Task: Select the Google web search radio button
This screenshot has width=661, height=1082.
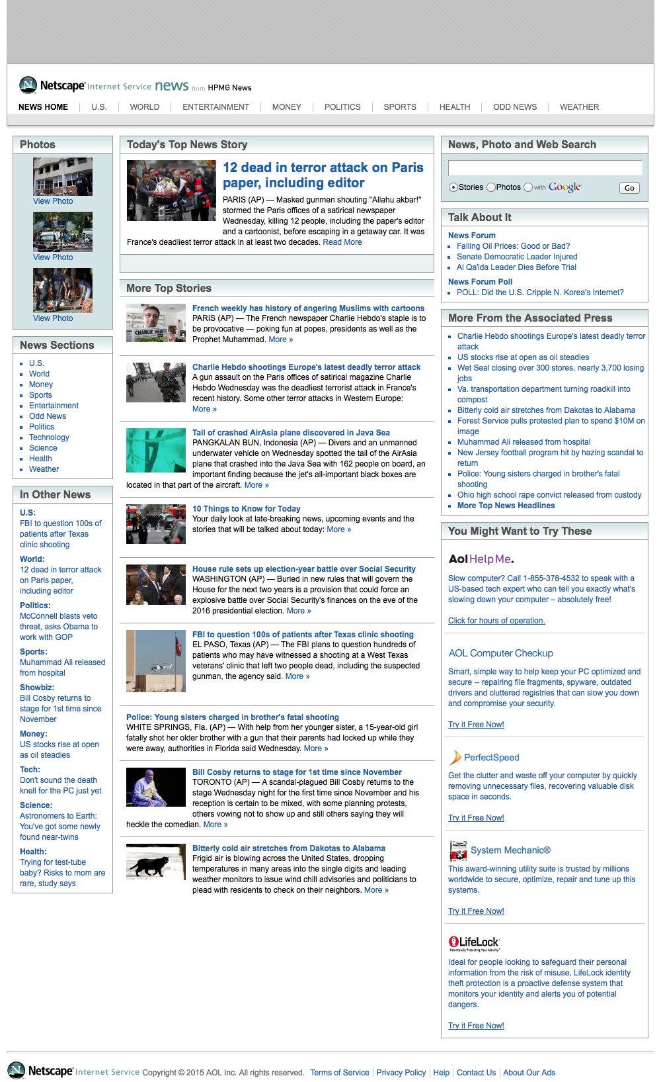Action: [528, 187]
